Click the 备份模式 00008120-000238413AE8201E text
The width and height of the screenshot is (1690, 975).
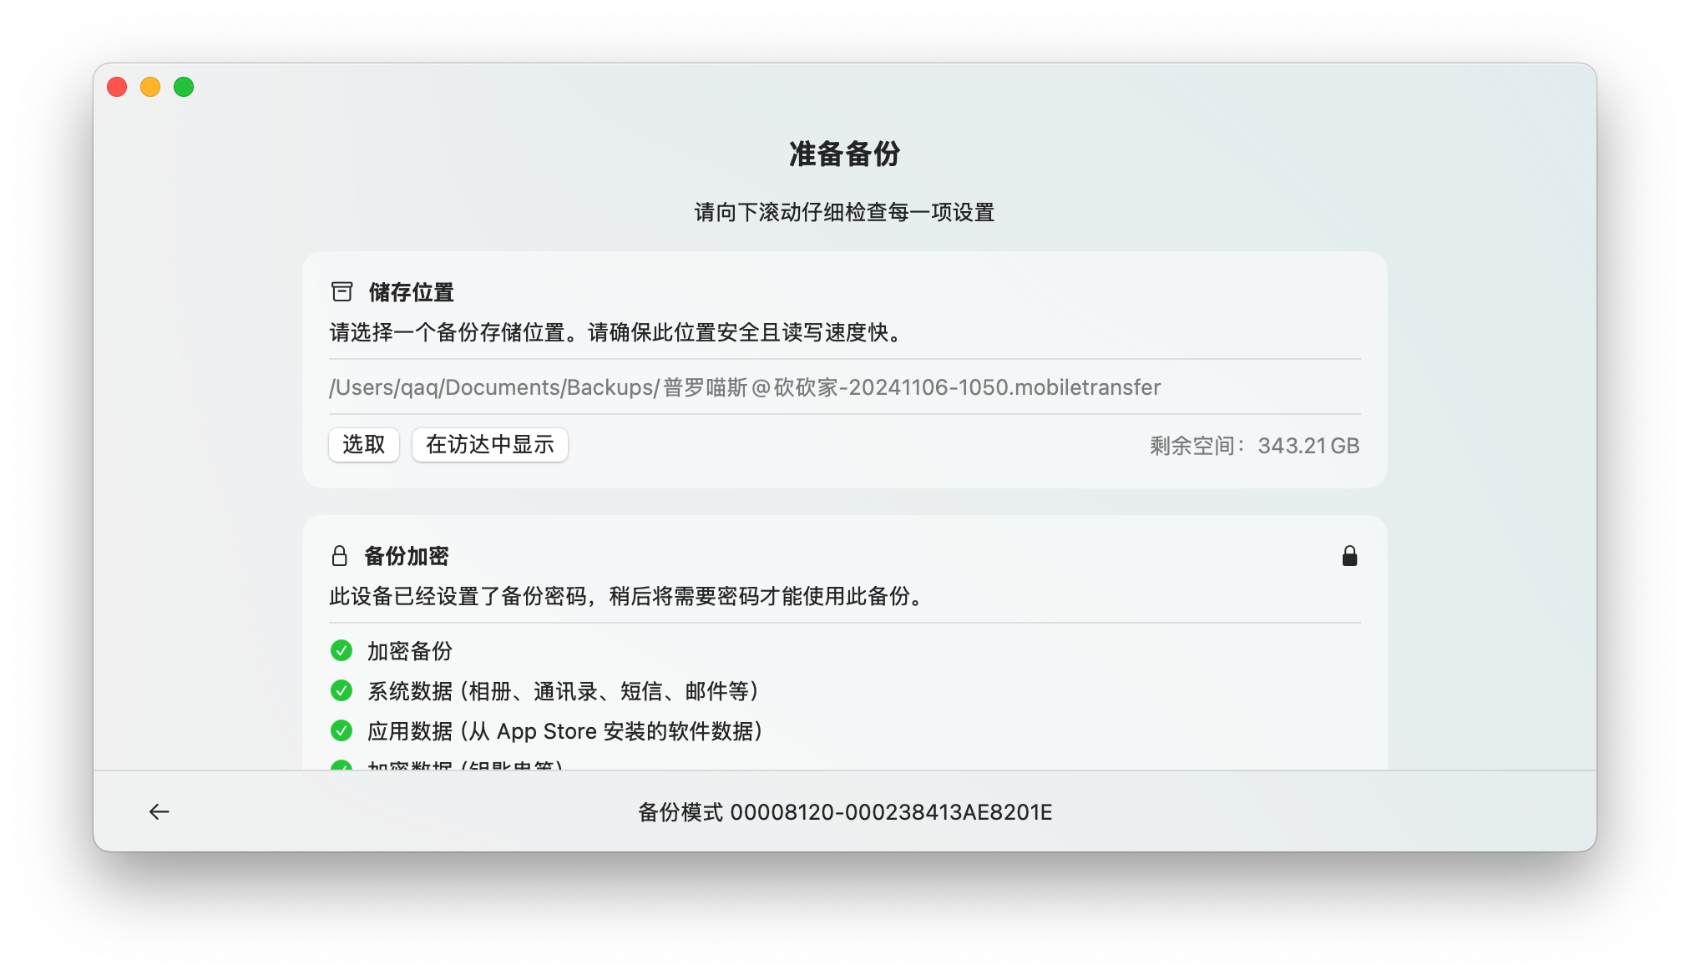pos(845,812)
